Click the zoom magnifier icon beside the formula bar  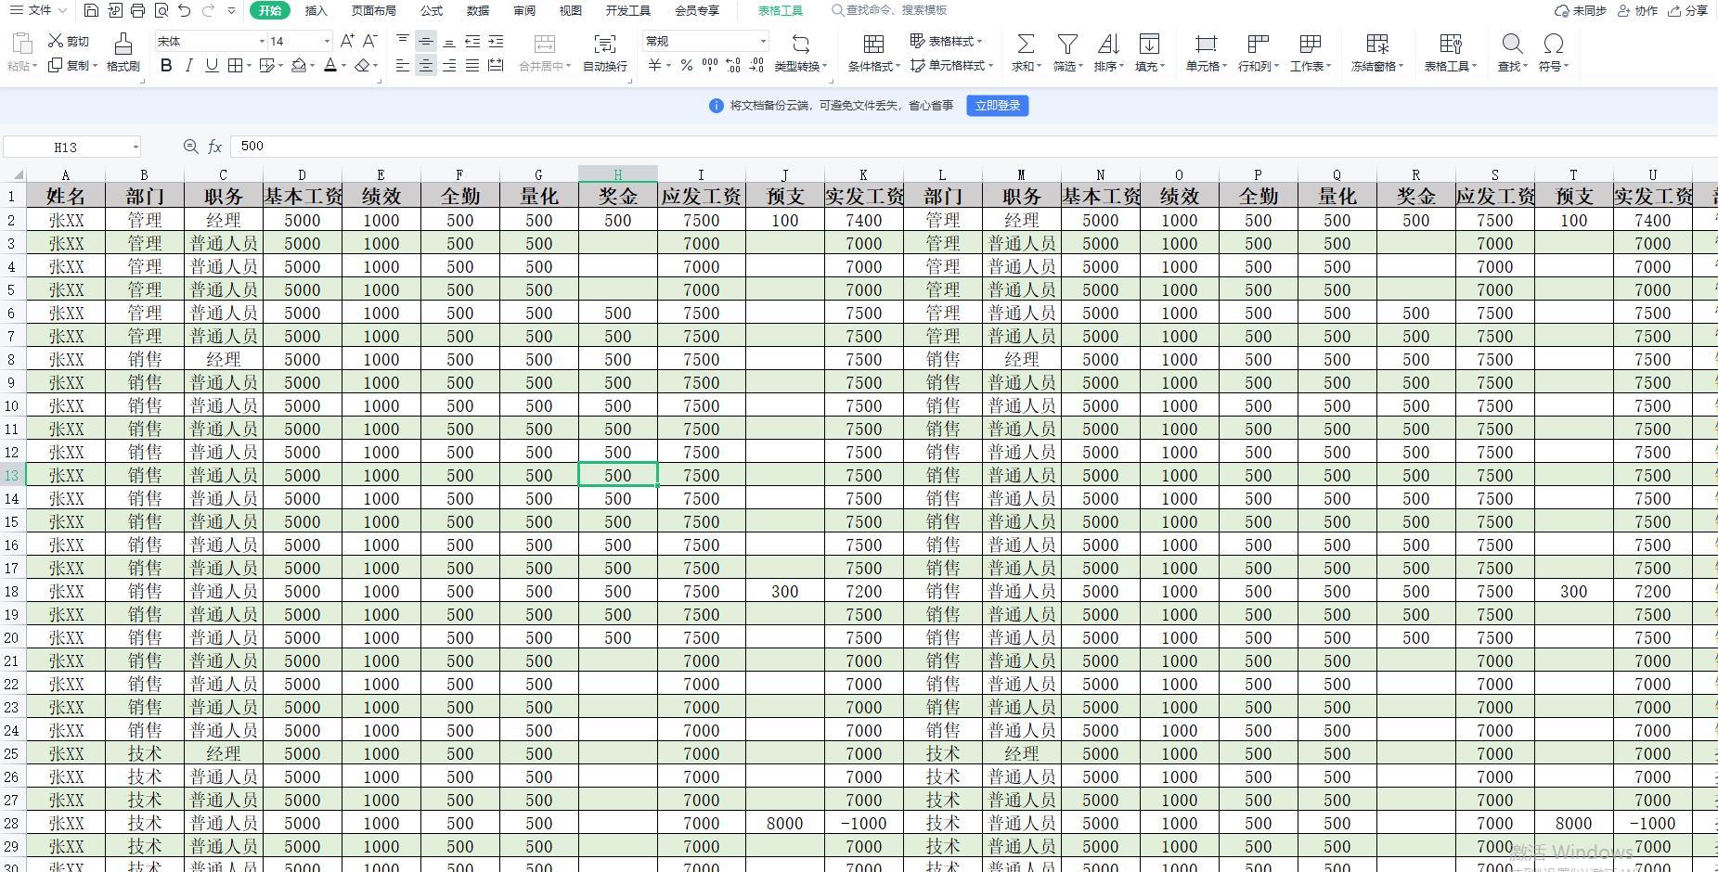pos(190,147)
